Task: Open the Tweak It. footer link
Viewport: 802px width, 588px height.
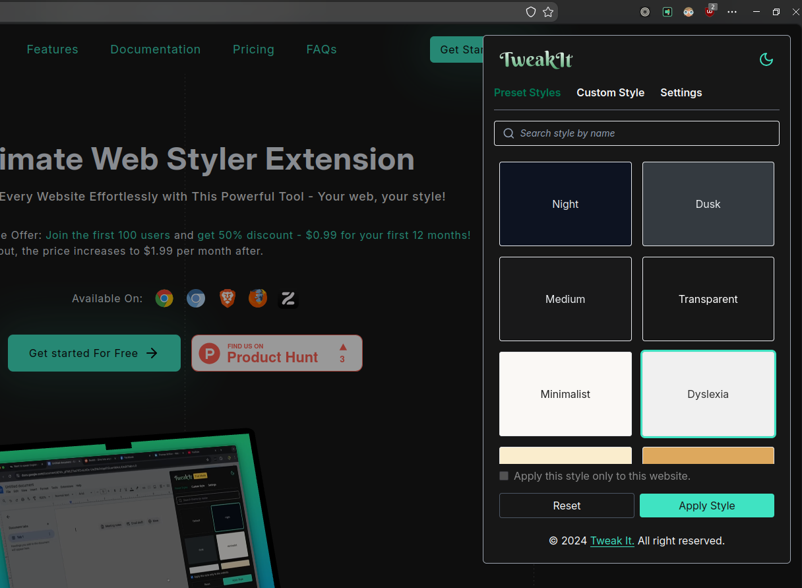Action: (x=612, y=540)
